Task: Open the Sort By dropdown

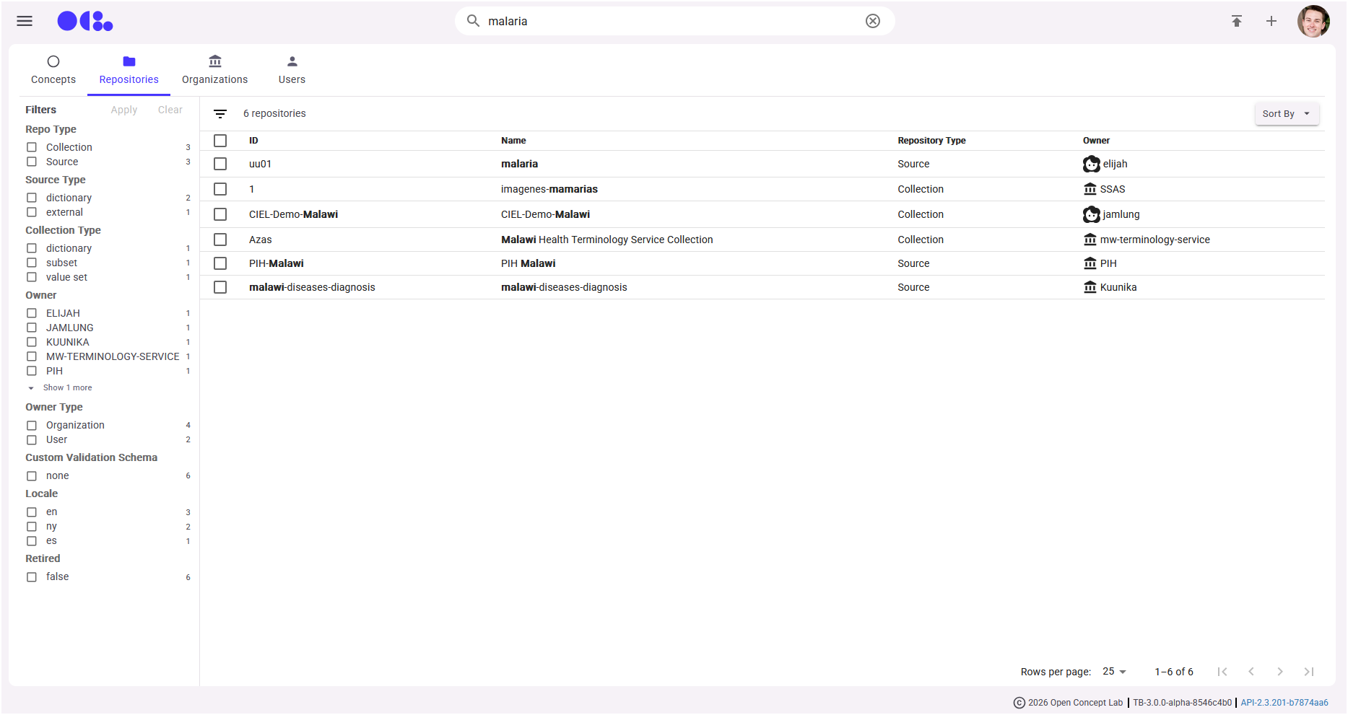Action: tap(1286, 114)
